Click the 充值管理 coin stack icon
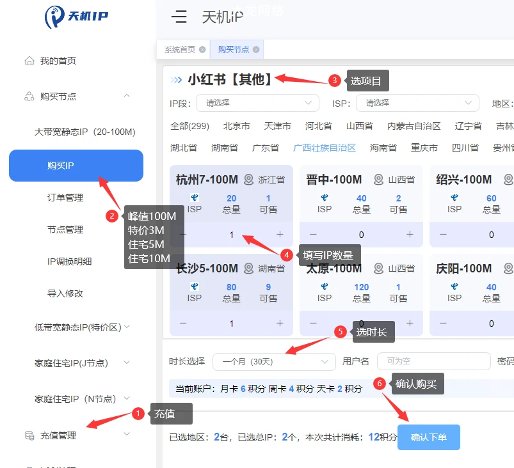 29,435
